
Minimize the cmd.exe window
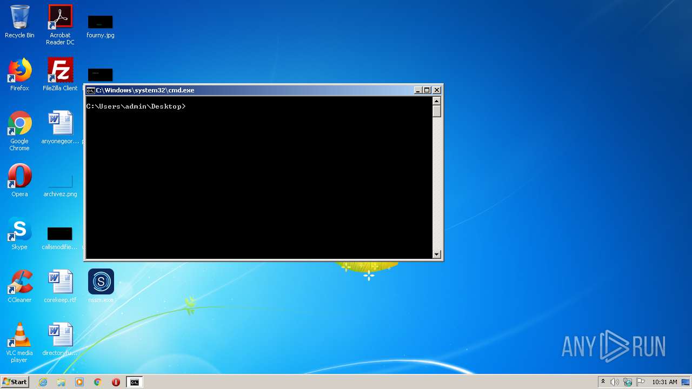(x=418, y=90)
